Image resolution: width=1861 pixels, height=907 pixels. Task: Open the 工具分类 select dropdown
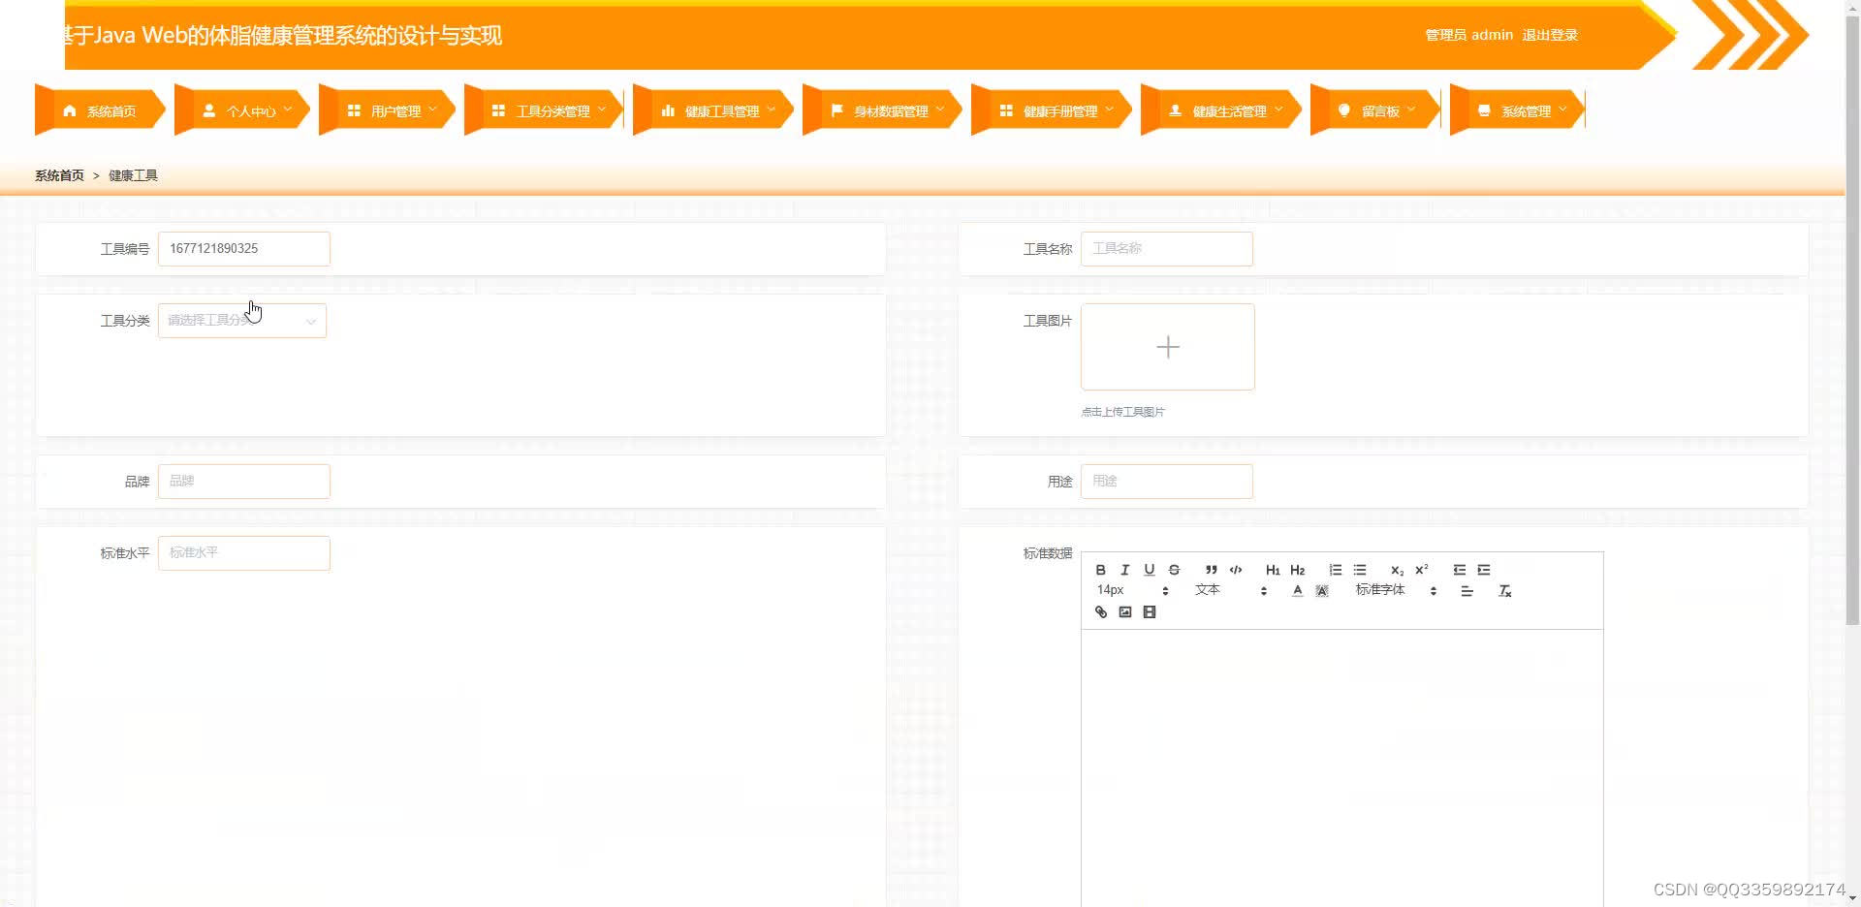242,321
